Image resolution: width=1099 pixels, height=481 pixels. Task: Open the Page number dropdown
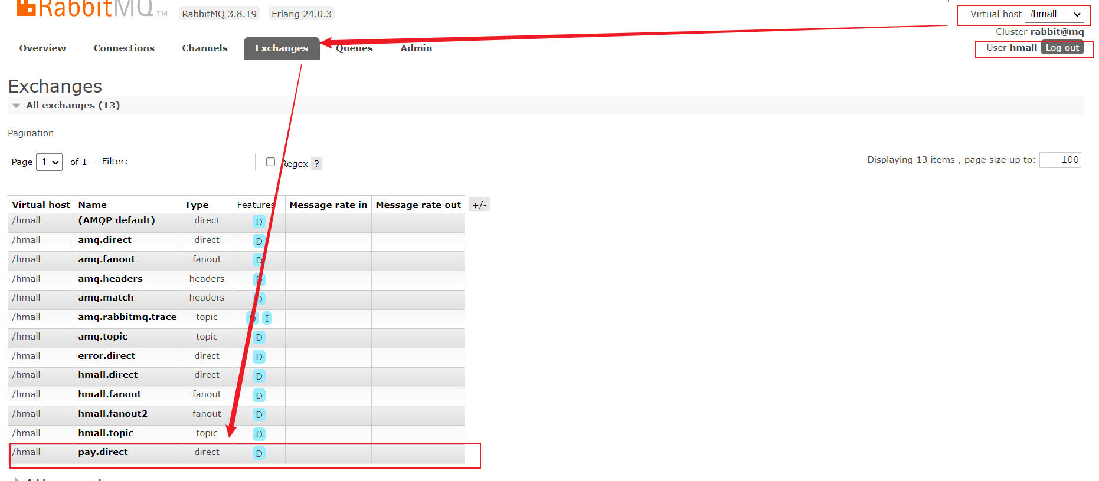49,162
